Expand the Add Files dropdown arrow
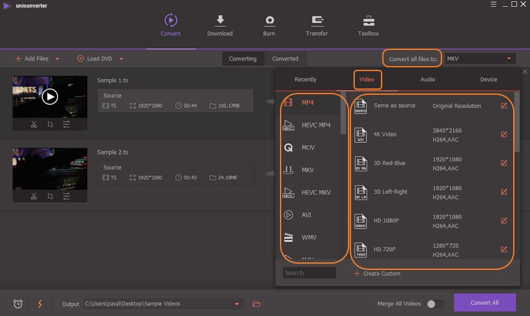The width and height of the screenshot is (530, 316). click(x=57, y=59)
